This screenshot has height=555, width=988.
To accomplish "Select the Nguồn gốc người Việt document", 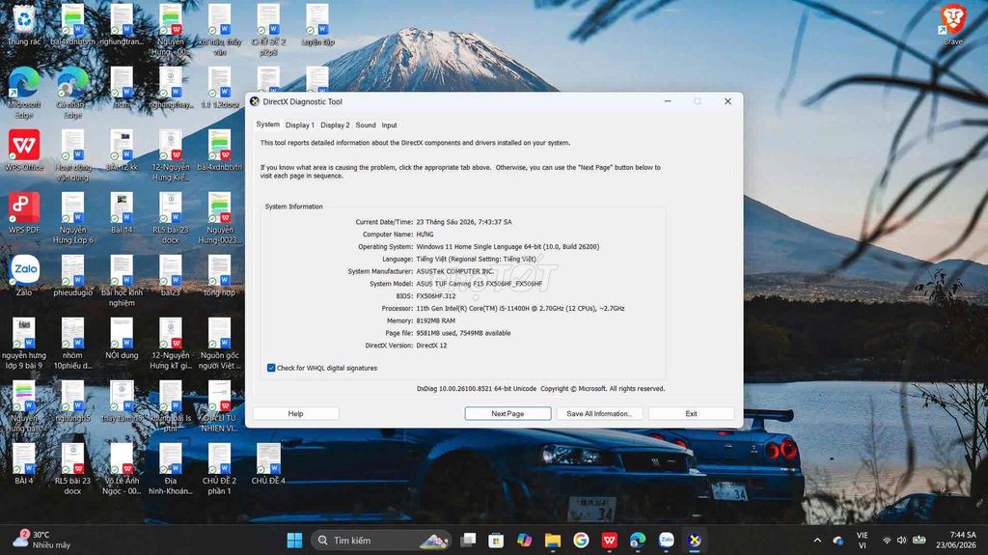I will [x=219, y=343].
